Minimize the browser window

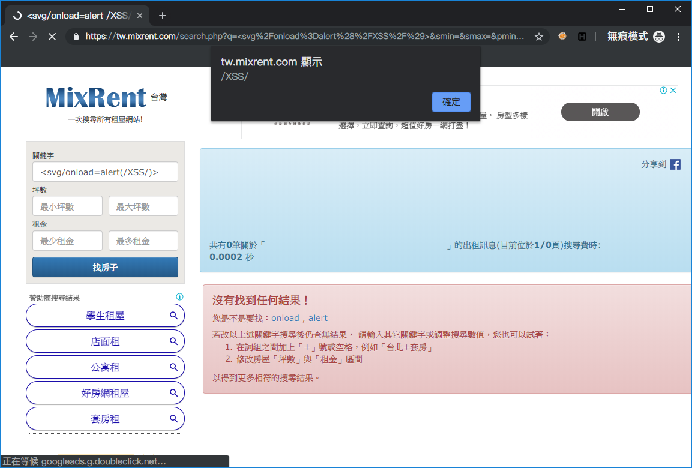(x=622, y=9)
